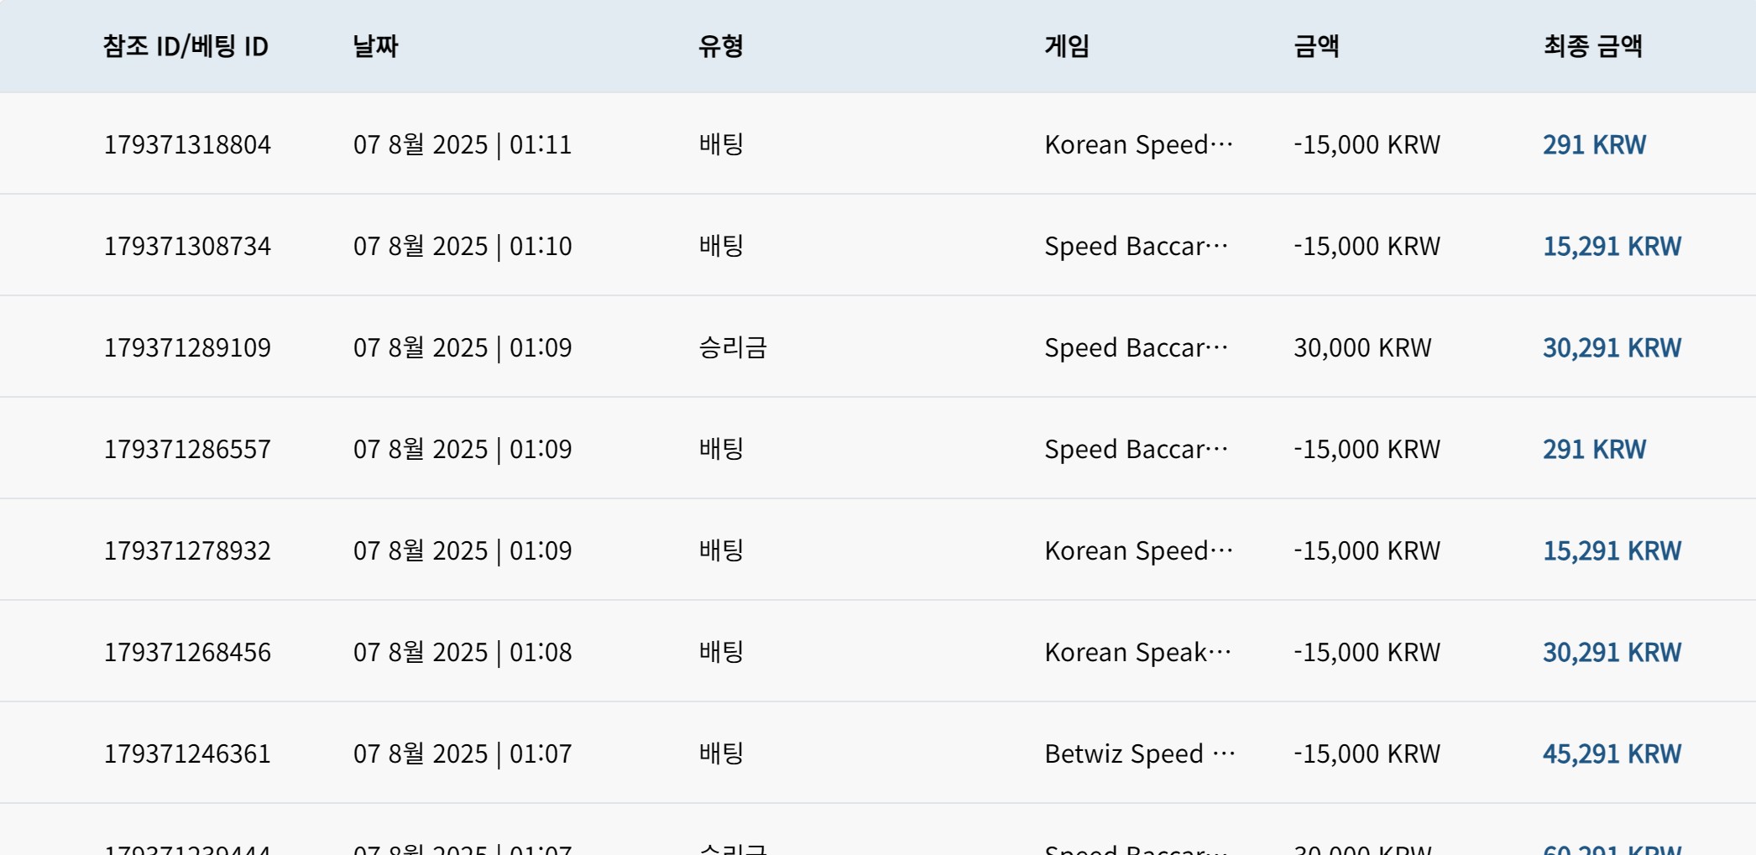Click the 최종 금액 column header
Image resolution: width=1756 pixels, height=855 pixels.
click(1592, 46)
